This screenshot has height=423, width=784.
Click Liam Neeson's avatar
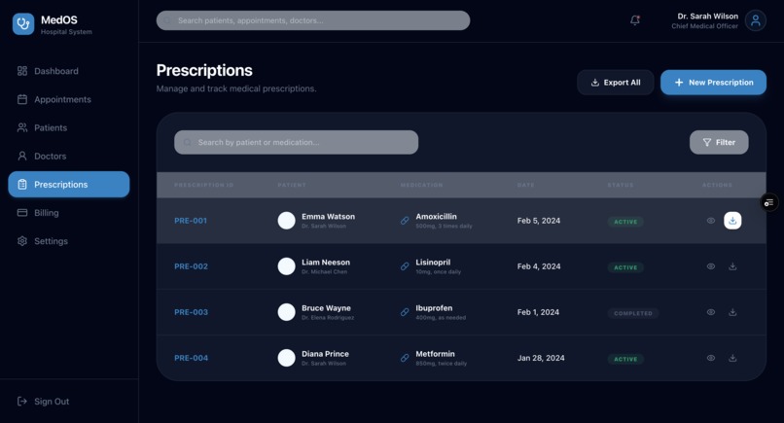287,266
